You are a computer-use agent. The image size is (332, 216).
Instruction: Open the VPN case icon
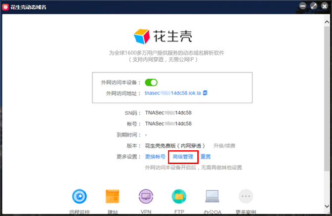(x=146, y=197)
